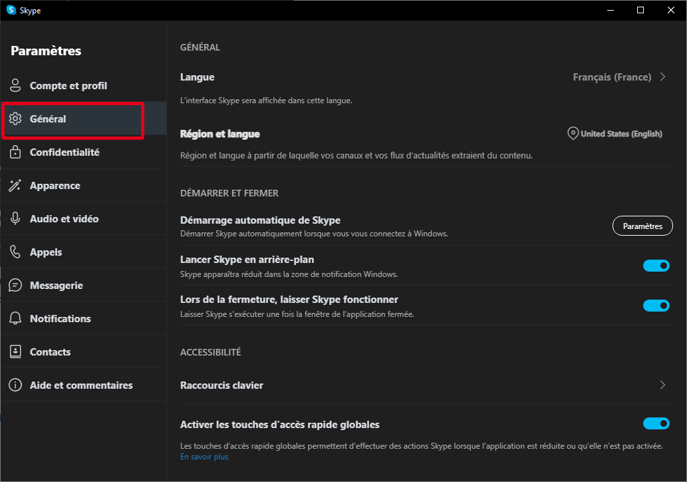Open the Langue selector showing Français (France)

click(x=618, y=77)
